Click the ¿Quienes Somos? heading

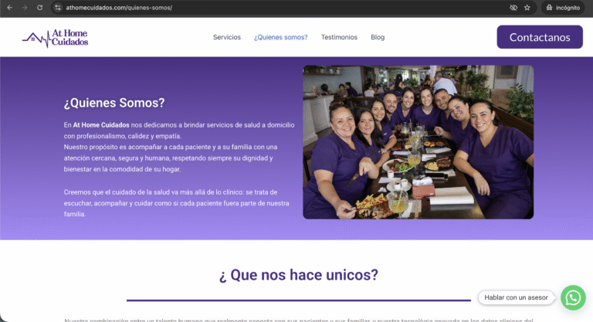tap(114, 103)
